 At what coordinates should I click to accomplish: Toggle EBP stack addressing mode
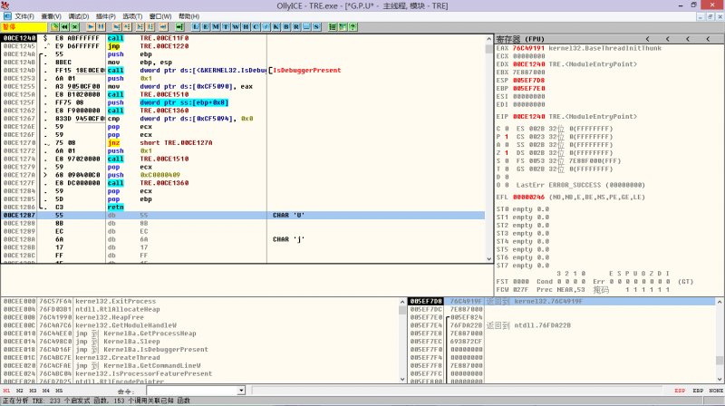(698, 391)
